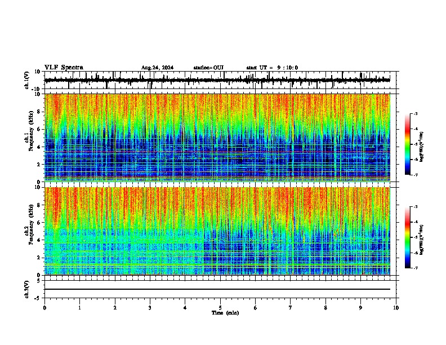Screen dimensions: 446x345
Task: Click time axis tick label "4"
Action: pyautogui.click(x=185, y=308)
